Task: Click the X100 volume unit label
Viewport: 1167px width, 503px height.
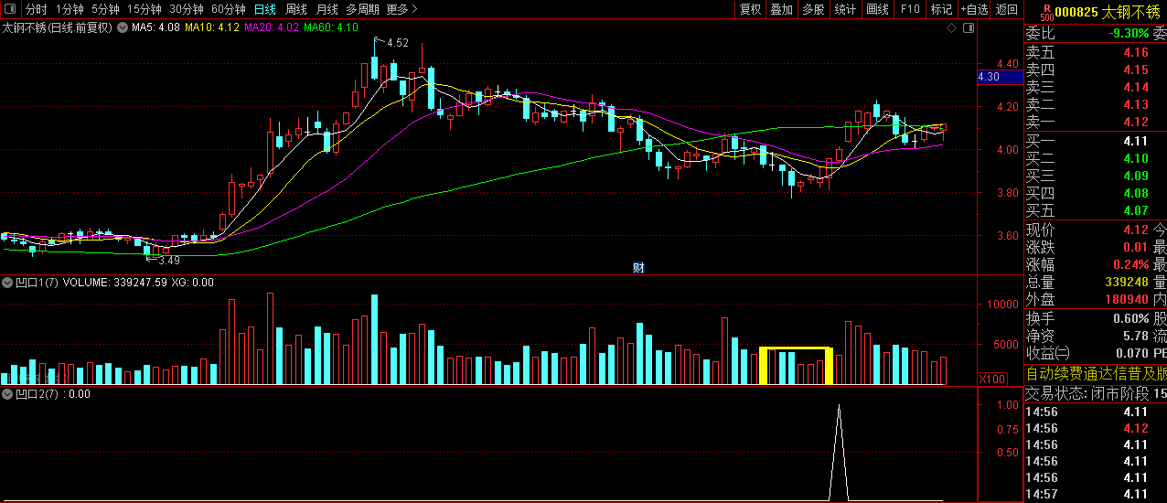Action: pos(991,379)
